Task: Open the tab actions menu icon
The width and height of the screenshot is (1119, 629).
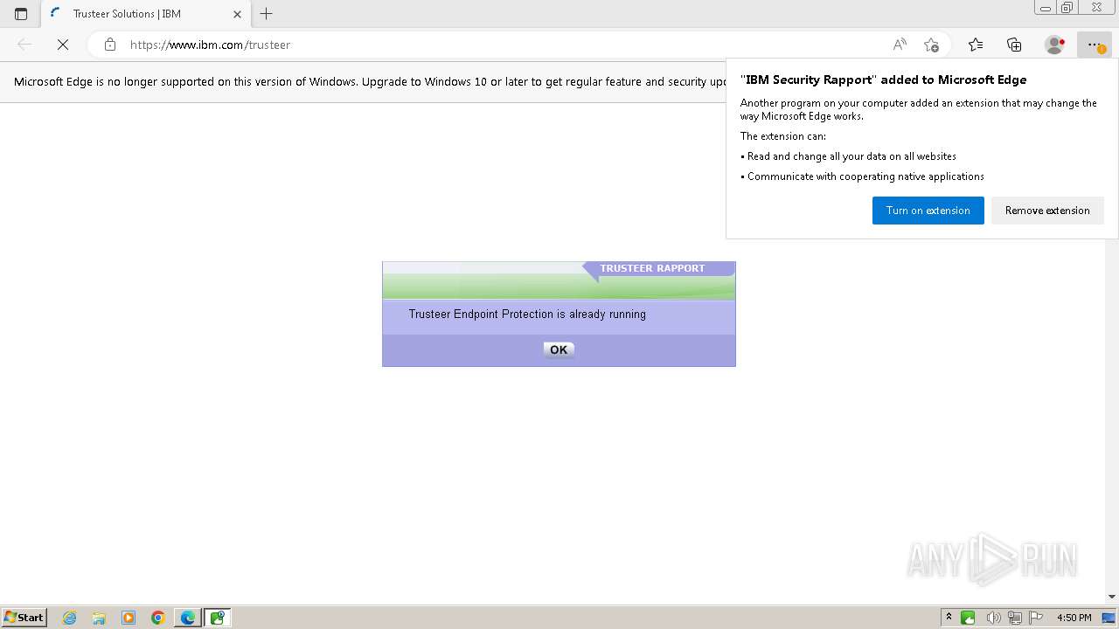Action: pyautogui.click(x=21, y=14)
